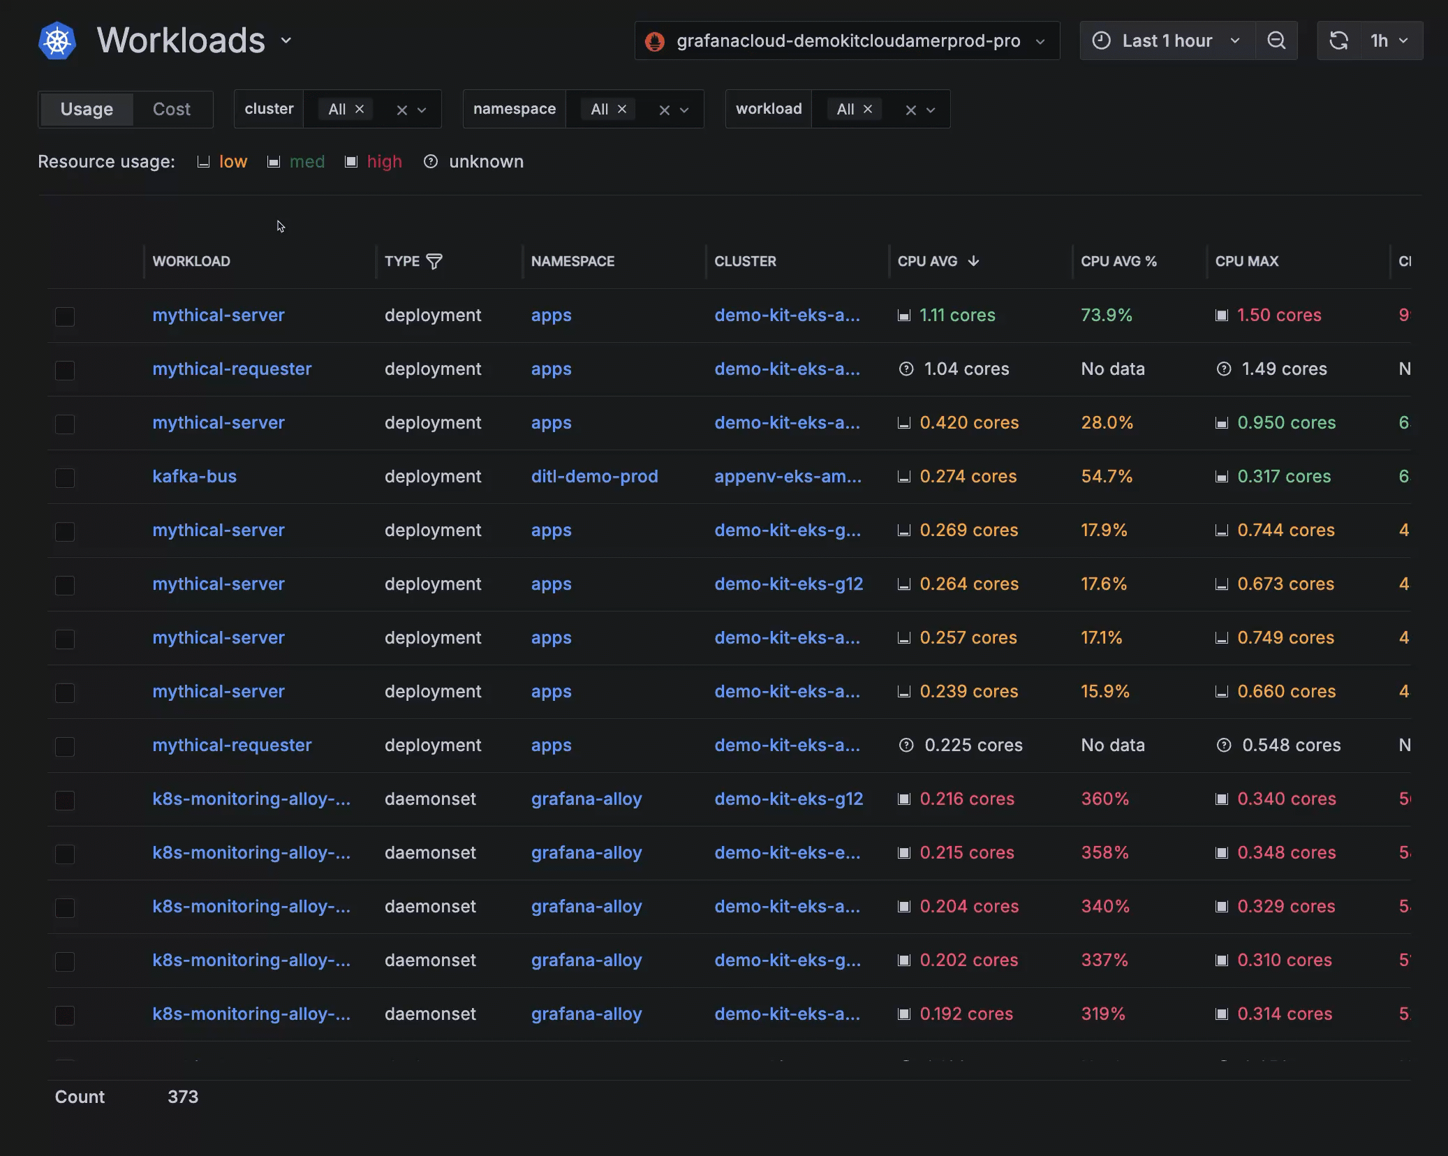Viewport: 1448px width, 1156px height.
Task: Expand the Workloads title dropdown
Action: 286,40
